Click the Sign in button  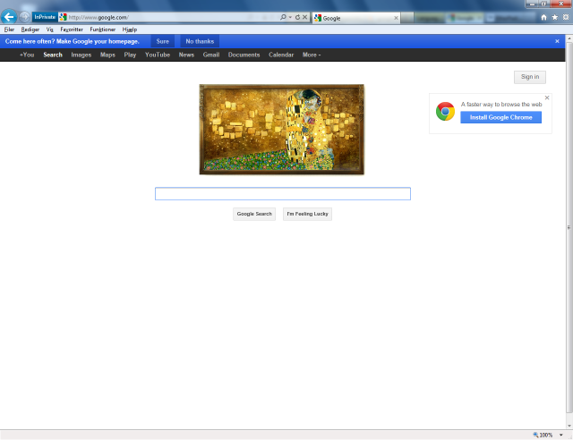click(x=530, y=77)
